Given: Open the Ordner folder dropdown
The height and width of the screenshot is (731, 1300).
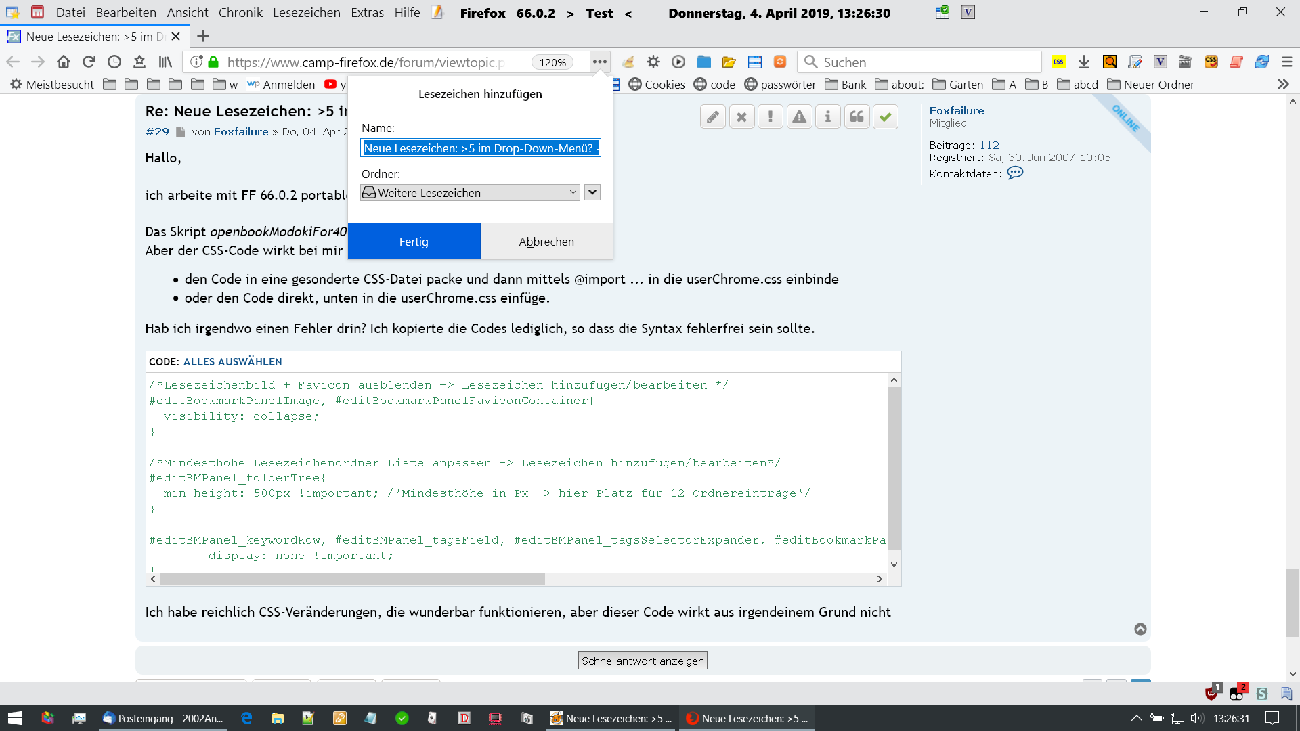Looking at the screenshot, I should tap(471, 193).
